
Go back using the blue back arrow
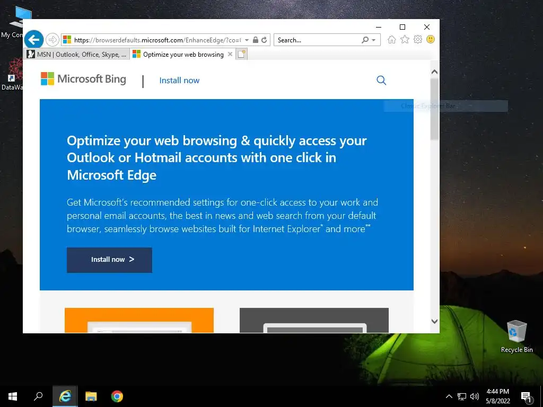coord(34,40)
